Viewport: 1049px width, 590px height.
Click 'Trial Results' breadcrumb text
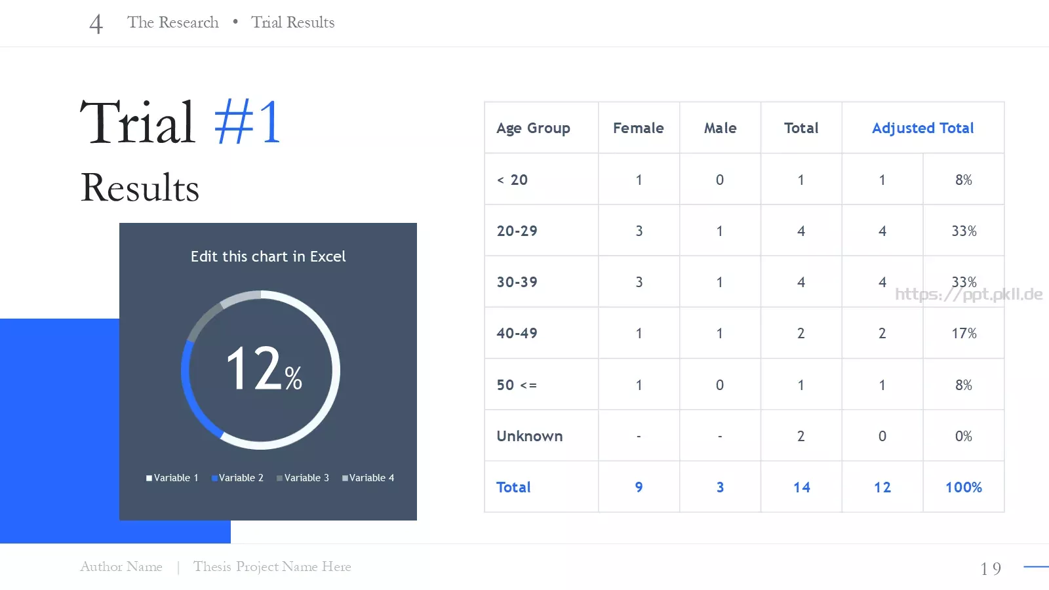pos(293,22)
